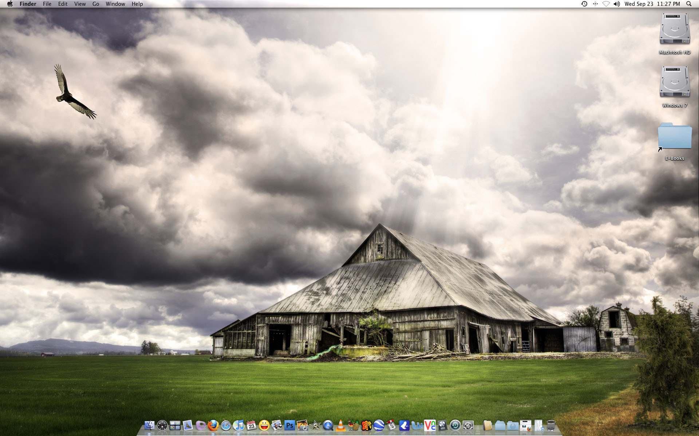The height and width of the screenshot is (436, 699).
Task: Launch Dashboard from the Dock
Action: coord(162,425)
